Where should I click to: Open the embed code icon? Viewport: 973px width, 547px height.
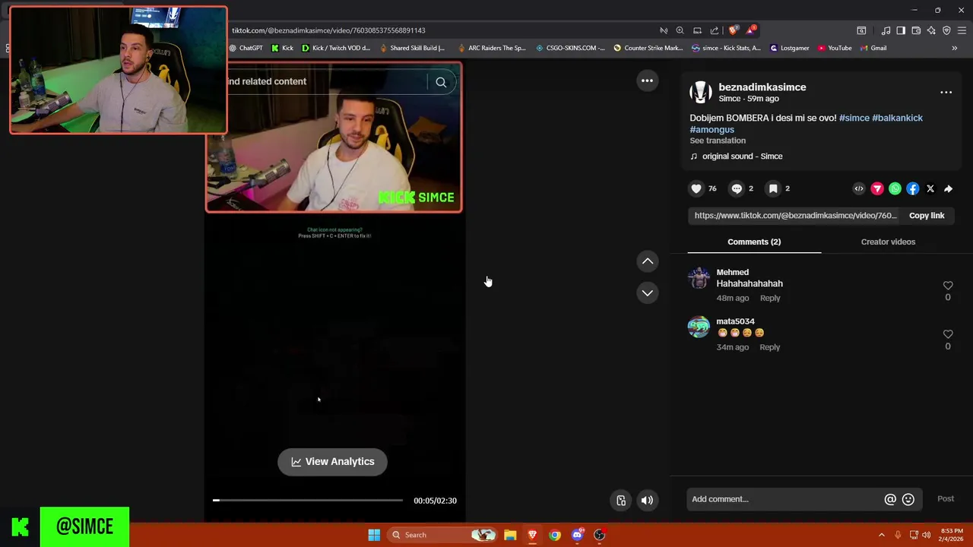point(859,188)
